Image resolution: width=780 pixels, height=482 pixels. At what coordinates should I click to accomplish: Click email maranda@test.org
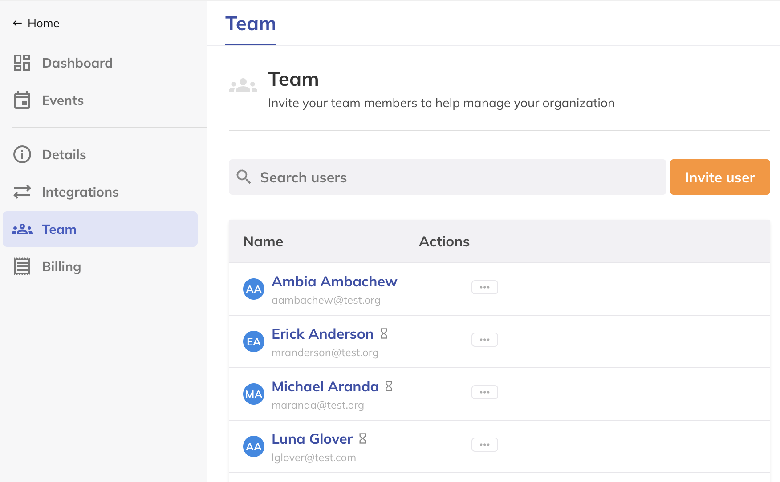(318, 405)
